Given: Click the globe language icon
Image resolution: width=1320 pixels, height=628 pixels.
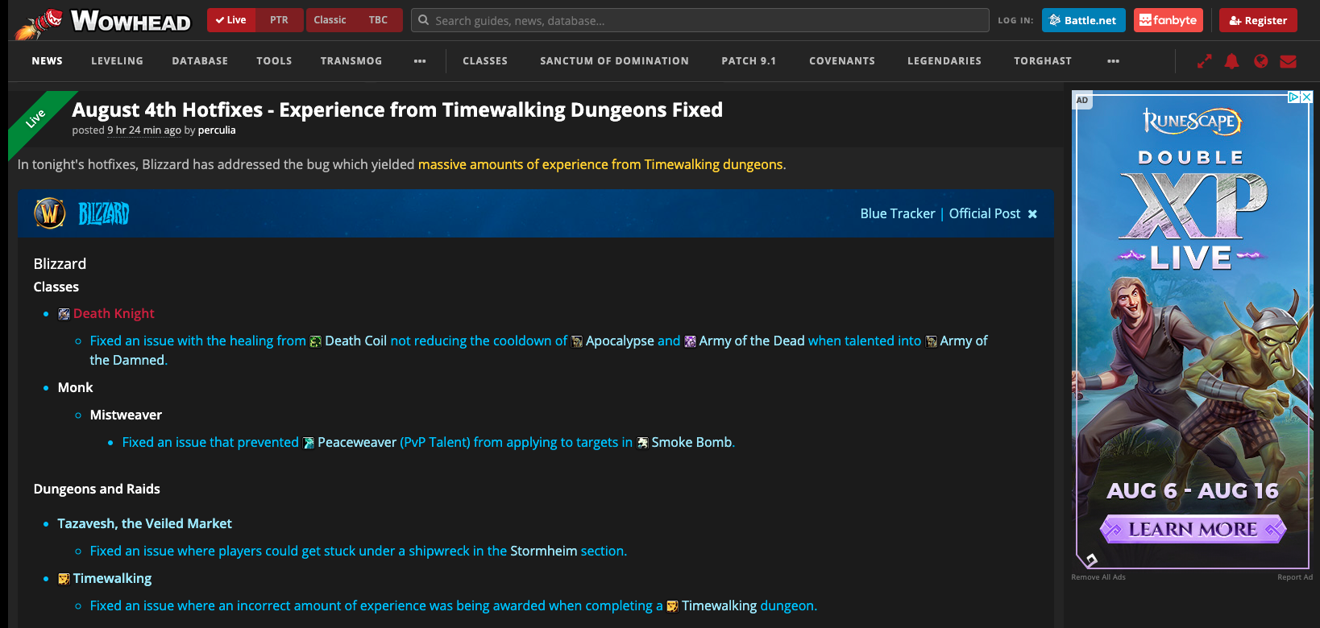Looking at the screenshot, I should [1261, 61].
